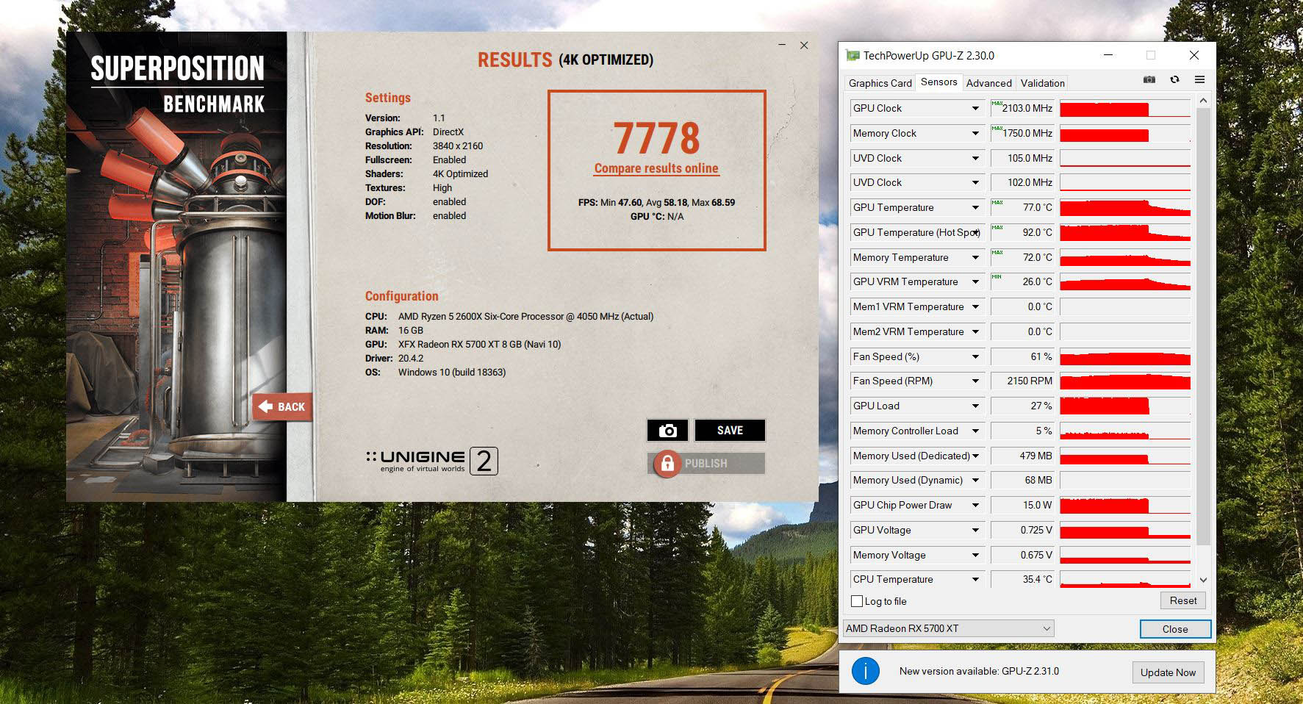Screen dimensions: 1303x704
Task: Switch to the Graphics Card tab
Action: pos(880,83)
